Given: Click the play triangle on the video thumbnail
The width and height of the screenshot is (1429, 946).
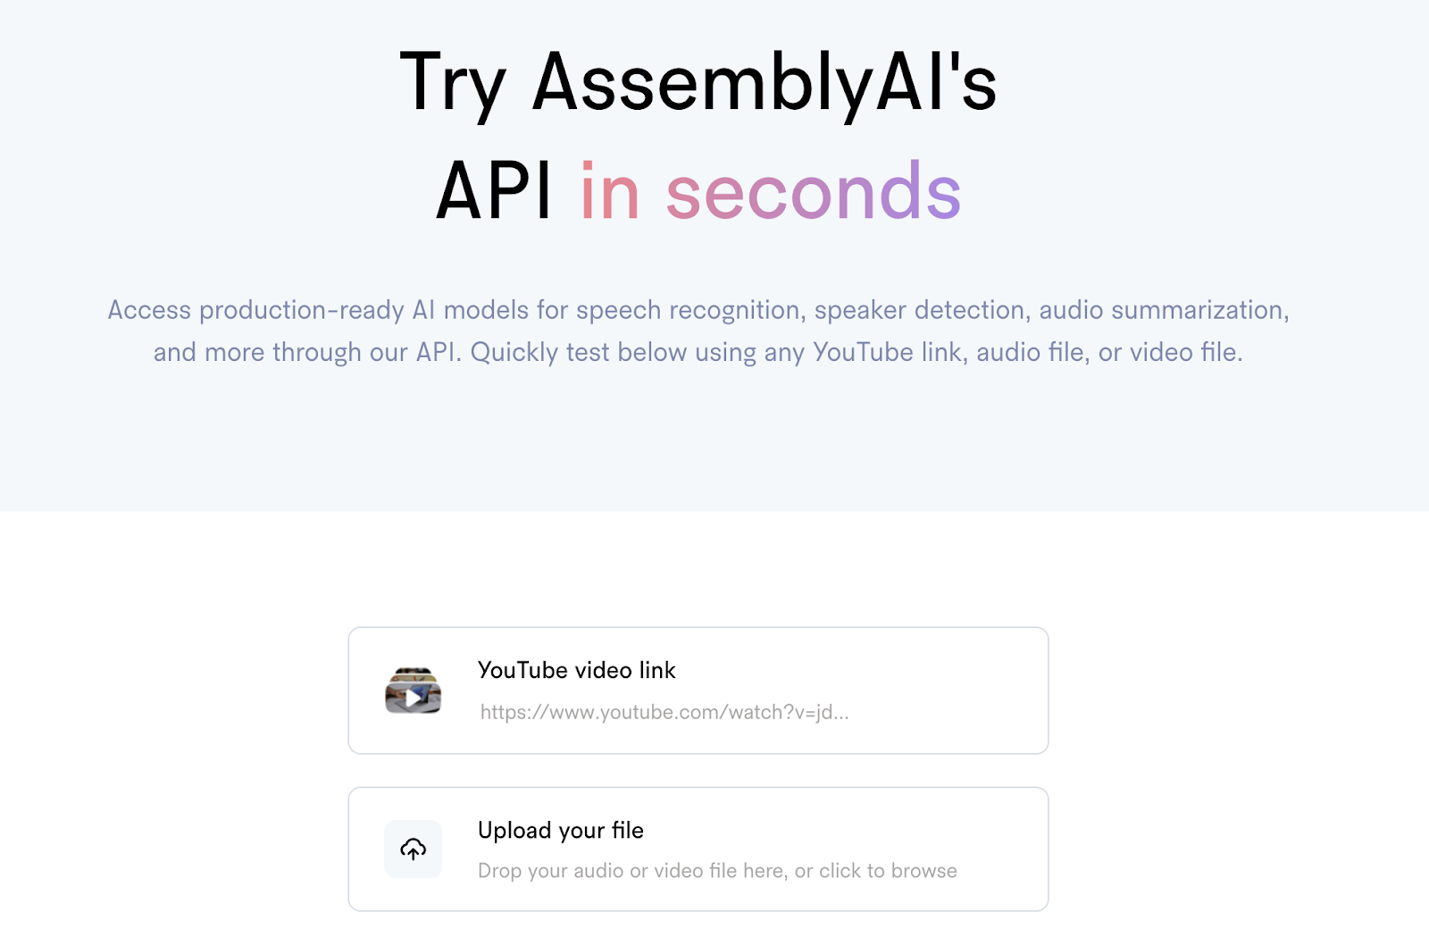Looking at the screenshot, I should pyautogui.click(x=412, y=699).
